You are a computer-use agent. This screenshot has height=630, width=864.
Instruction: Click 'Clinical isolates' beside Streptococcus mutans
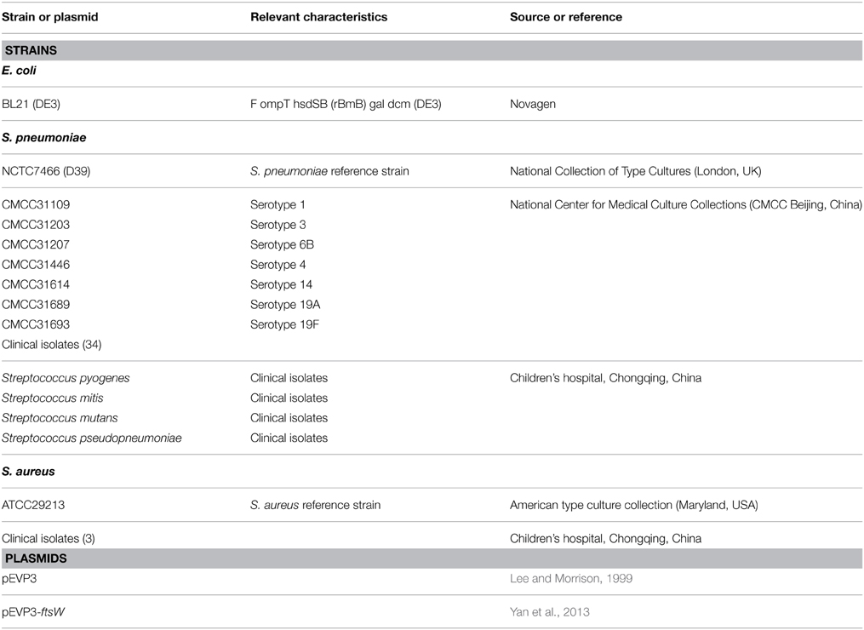click(289, 418)
